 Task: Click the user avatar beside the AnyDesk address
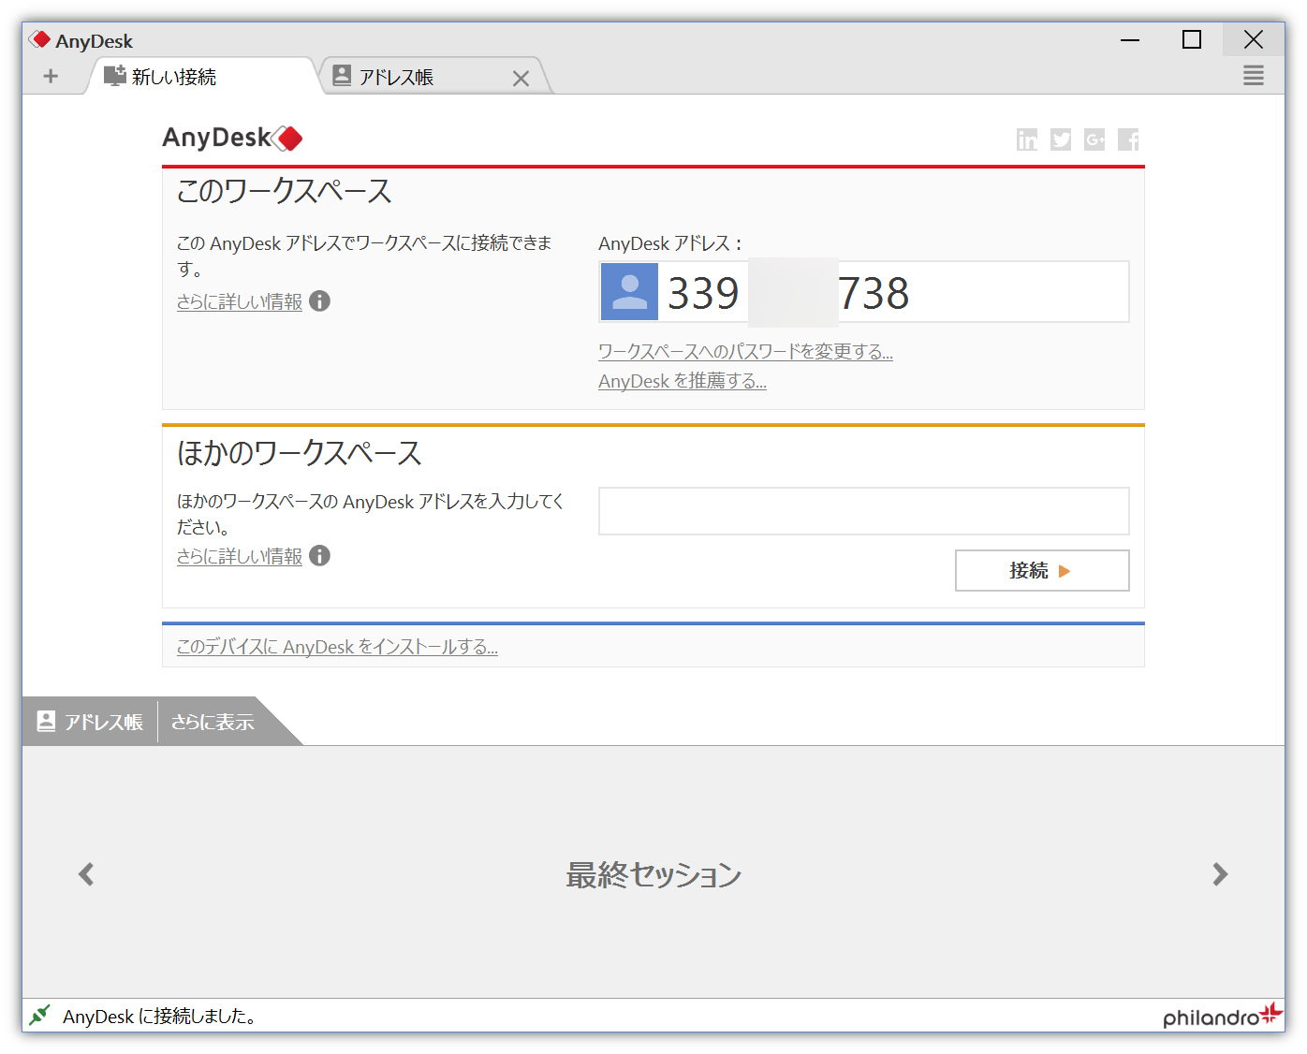click(628, 291)
